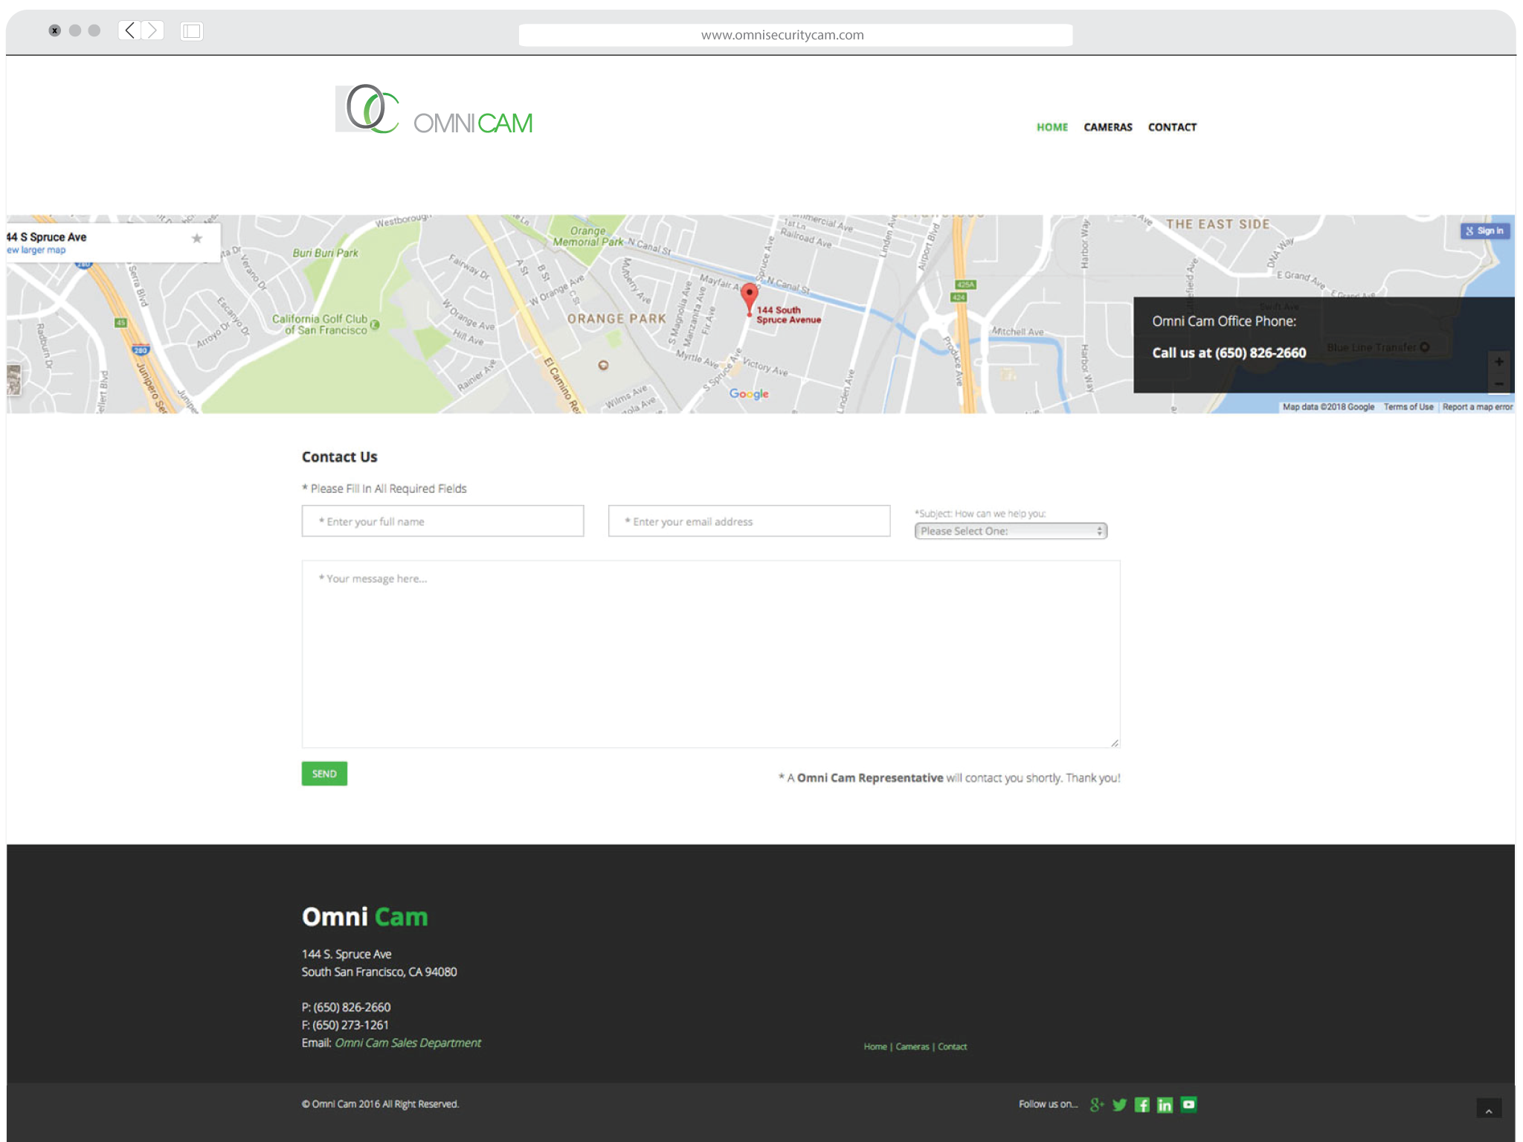This screenshot has height=1142, width=1523.
Task: Click the browser address bar
Action: click(x=796, y=35)
